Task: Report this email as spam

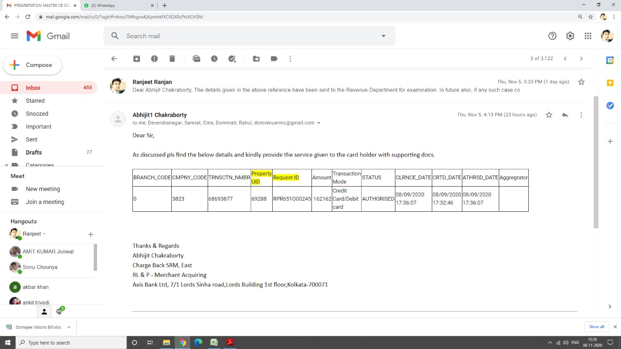Action: click(154, 59)
